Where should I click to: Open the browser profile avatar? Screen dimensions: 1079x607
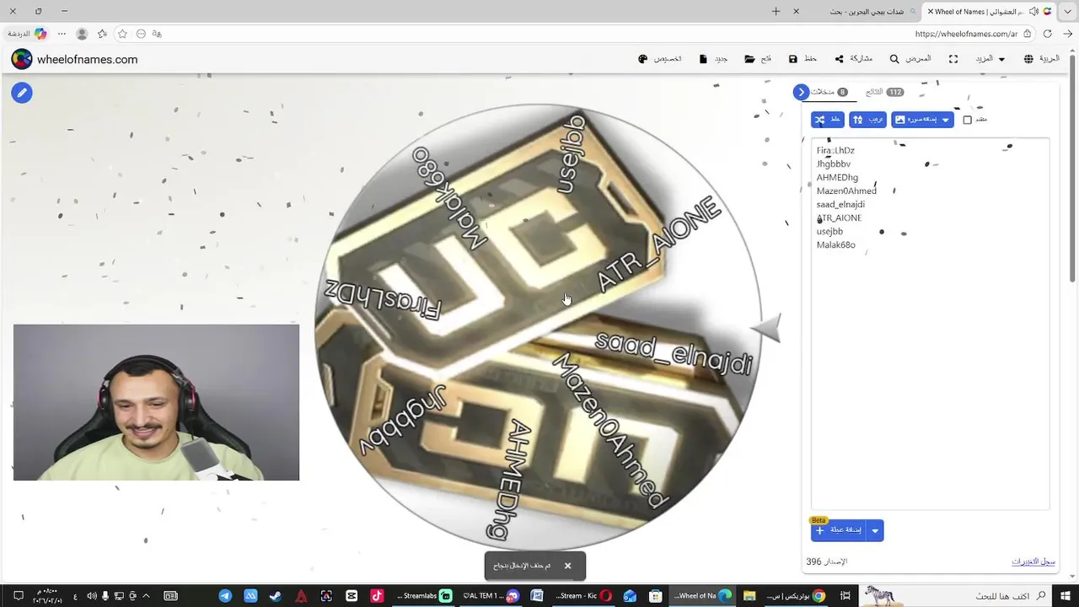[x=82, y=34]
